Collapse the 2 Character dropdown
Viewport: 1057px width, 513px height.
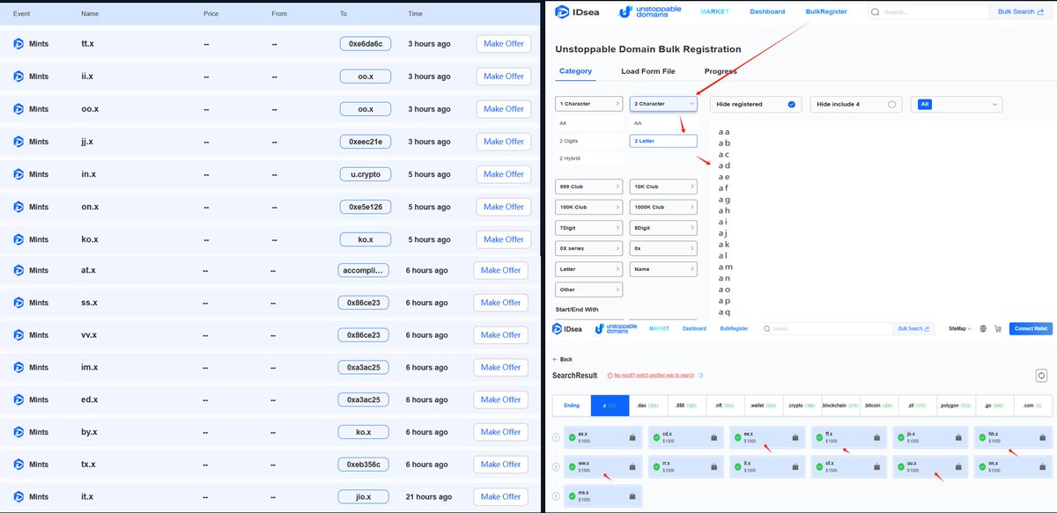(x=663, y=104)
